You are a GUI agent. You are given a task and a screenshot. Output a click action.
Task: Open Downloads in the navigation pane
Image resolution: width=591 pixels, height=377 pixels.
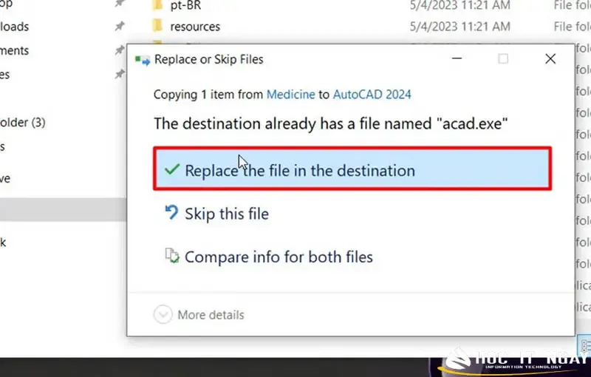[x=15, y=27]
